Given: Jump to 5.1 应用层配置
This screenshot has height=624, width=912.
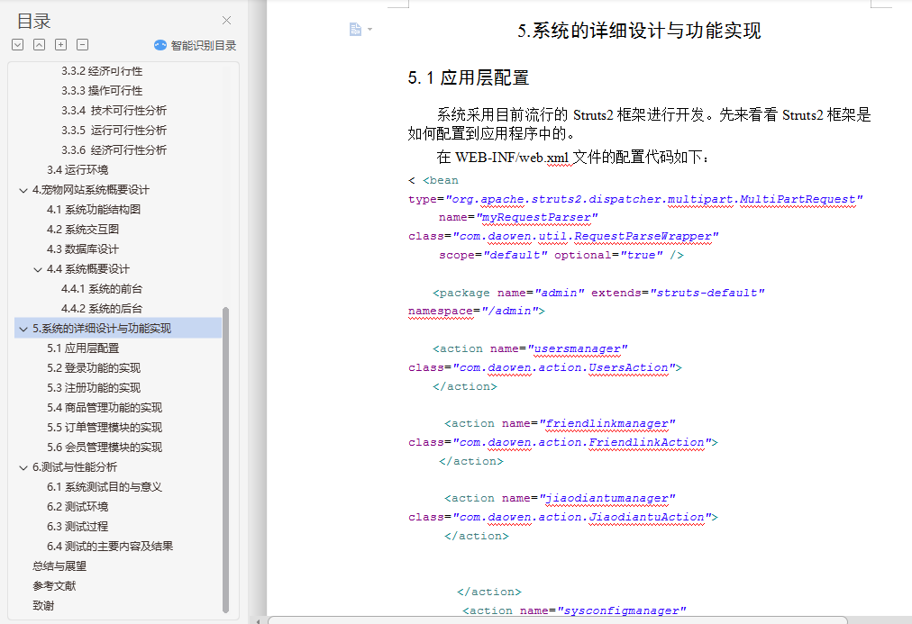Looking at the screenshot, I should coord(83,348).
